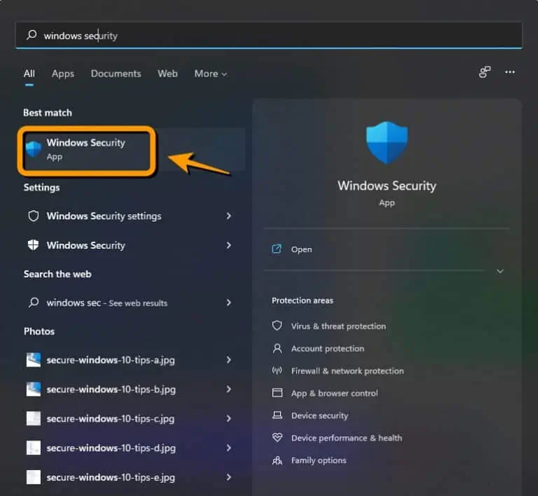Click the Windows Security title in preview pane
Viewport: 538px width, 496px height.
point(387,186)
